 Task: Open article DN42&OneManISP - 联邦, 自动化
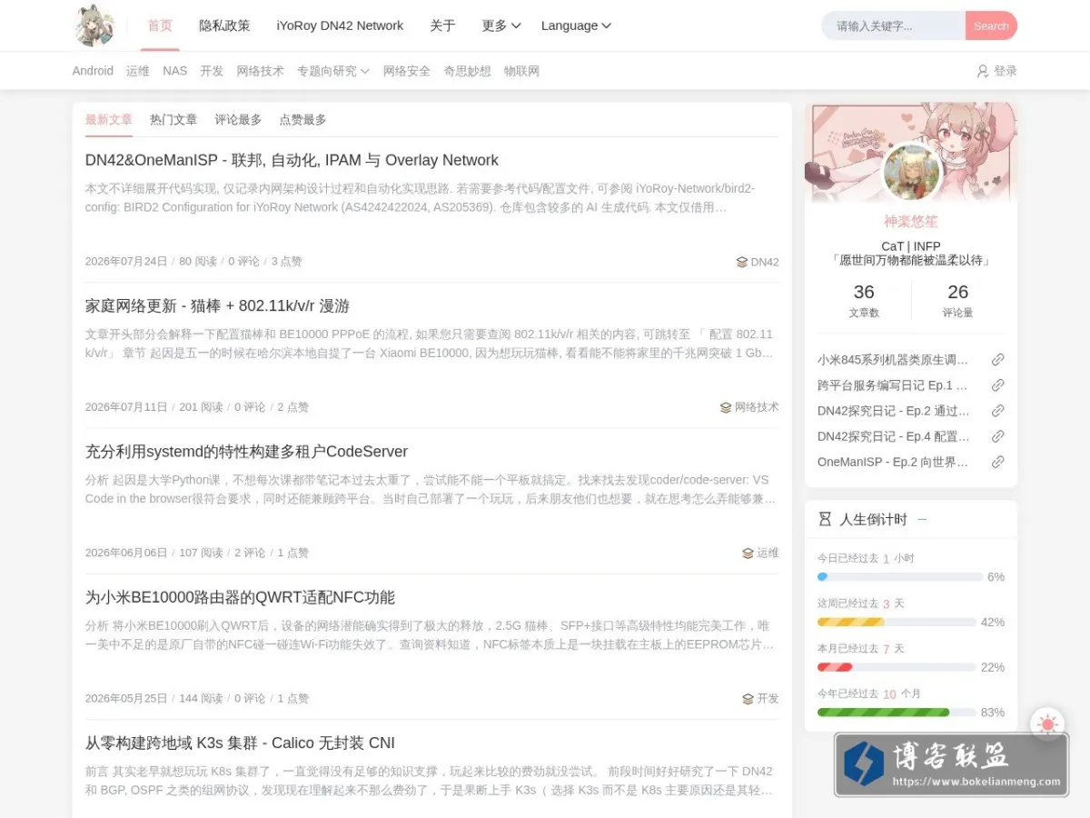[292, 160]
